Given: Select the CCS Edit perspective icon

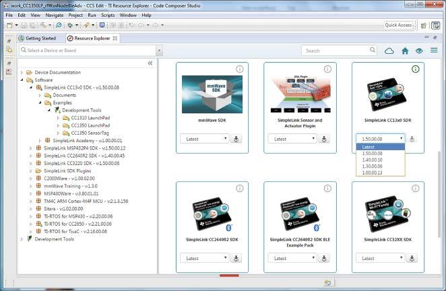Looking at the screenshot, I should click(x=435, y=26).
